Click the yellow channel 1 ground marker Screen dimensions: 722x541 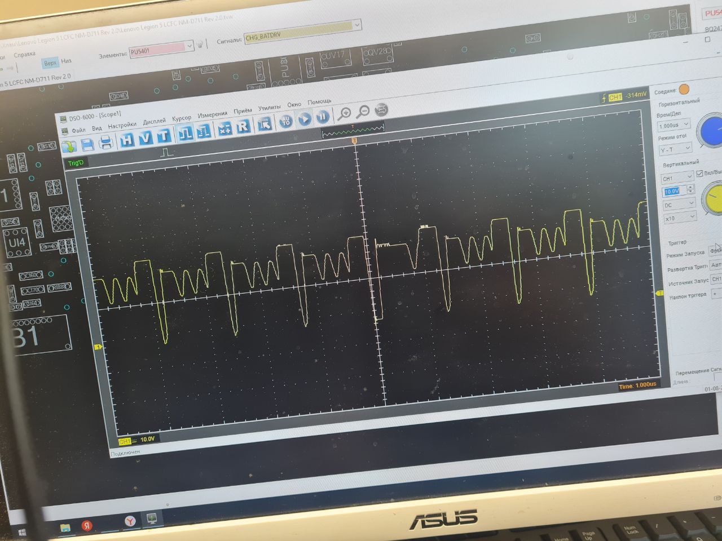[x=97, y=347]
